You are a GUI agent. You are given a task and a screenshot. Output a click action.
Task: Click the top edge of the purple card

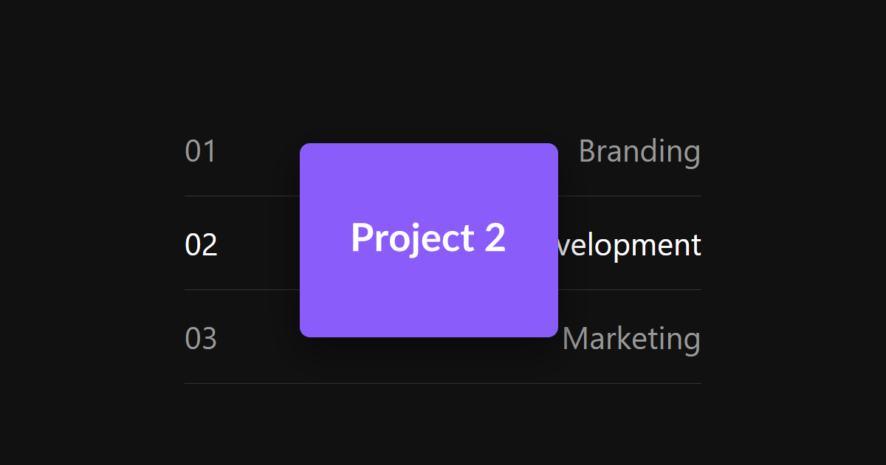428,144
